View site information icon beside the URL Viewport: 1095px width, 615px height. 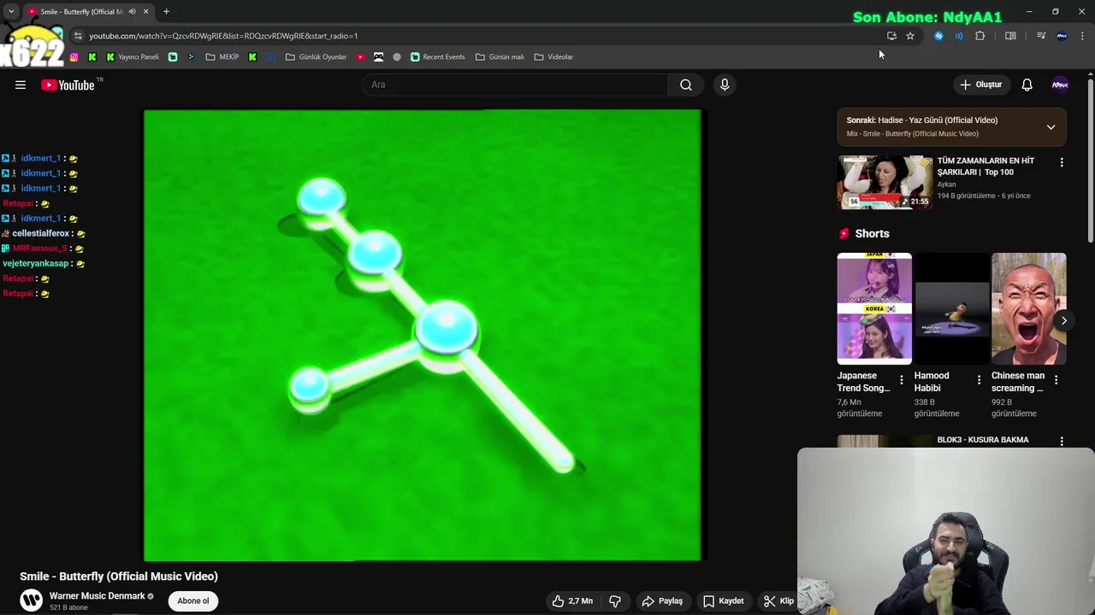[78, 36]
